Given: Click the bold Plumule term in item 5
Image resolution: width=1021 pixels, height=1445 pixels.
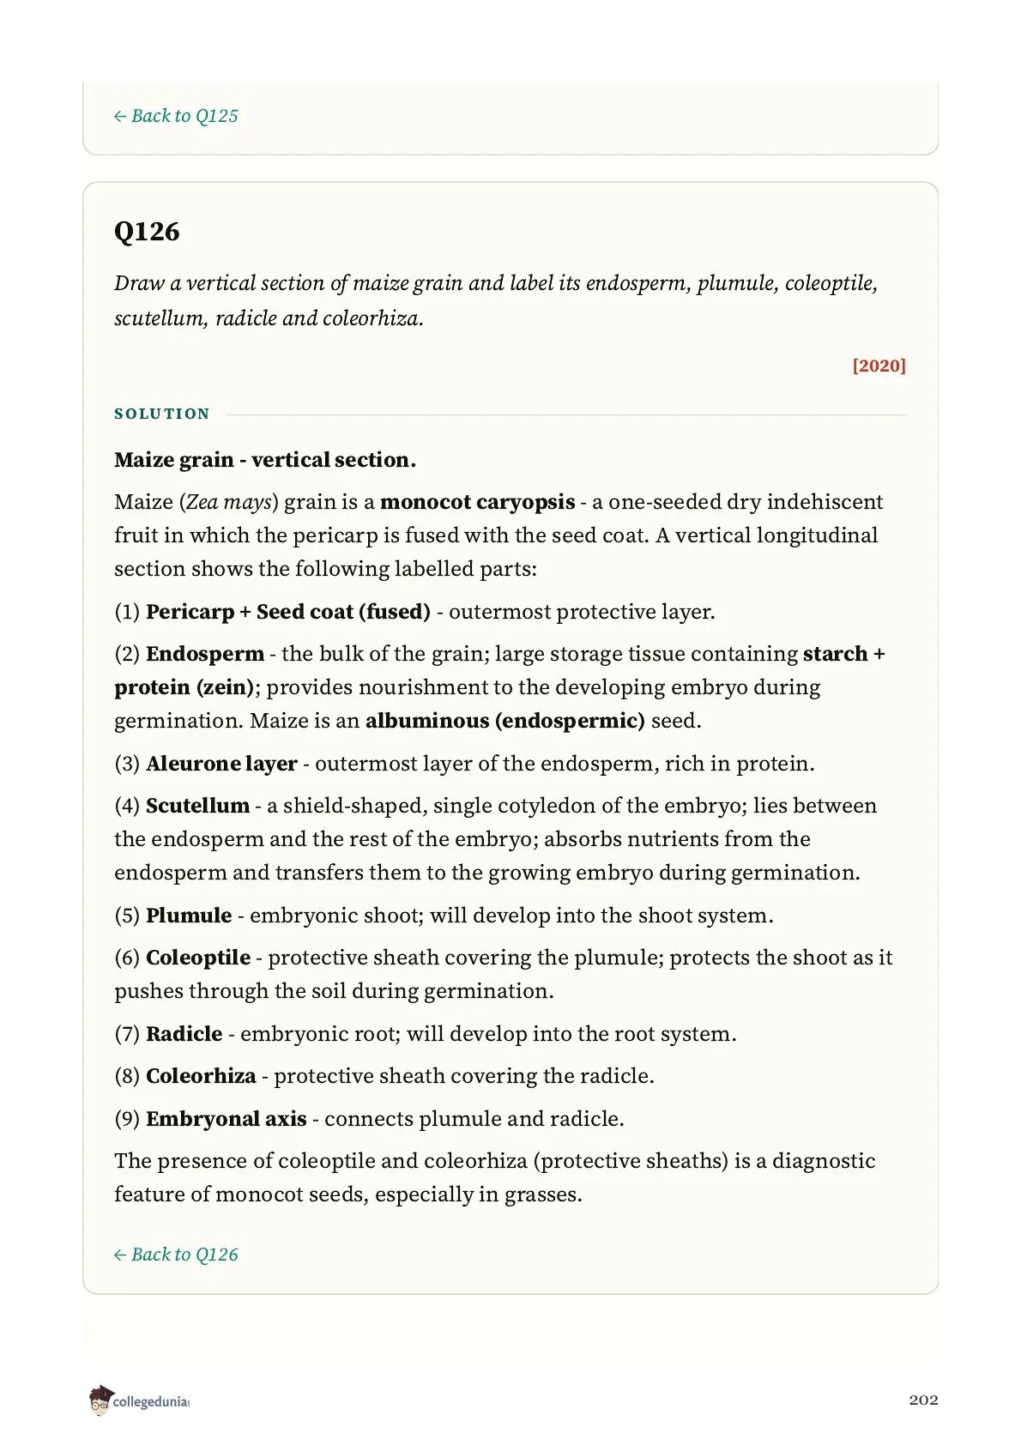Looking at the screenshot, I should click(189, 916).
